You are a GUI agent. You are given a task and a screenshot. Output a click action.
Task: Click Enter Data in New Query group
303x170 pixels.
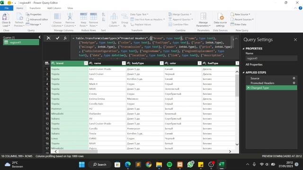(x=239, y=25)
